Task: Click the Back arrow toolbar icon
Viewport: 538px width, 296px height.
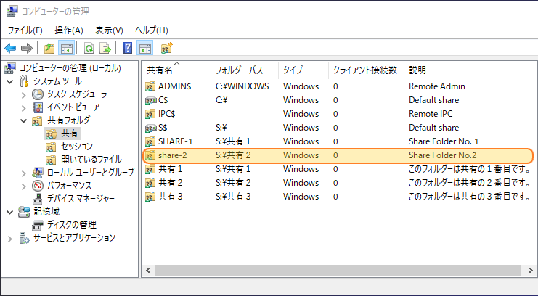Action: (x=10, y=49)
